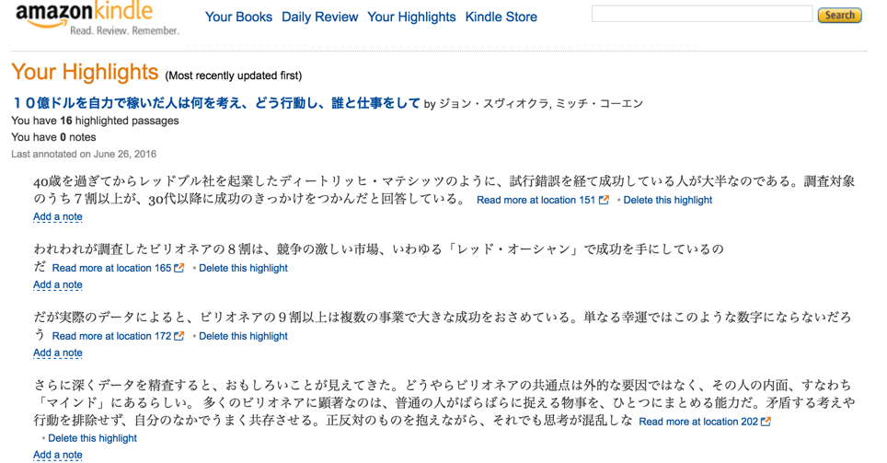Viewport: 887px width, 463px height.
Task: Open external link icon after location 202
Action: click(766, 421)
